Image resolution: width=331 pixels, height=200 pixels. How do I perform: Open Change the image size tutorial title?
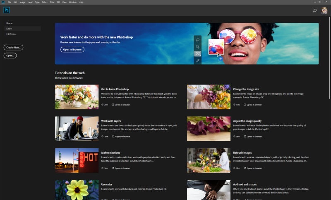point(246,89)
